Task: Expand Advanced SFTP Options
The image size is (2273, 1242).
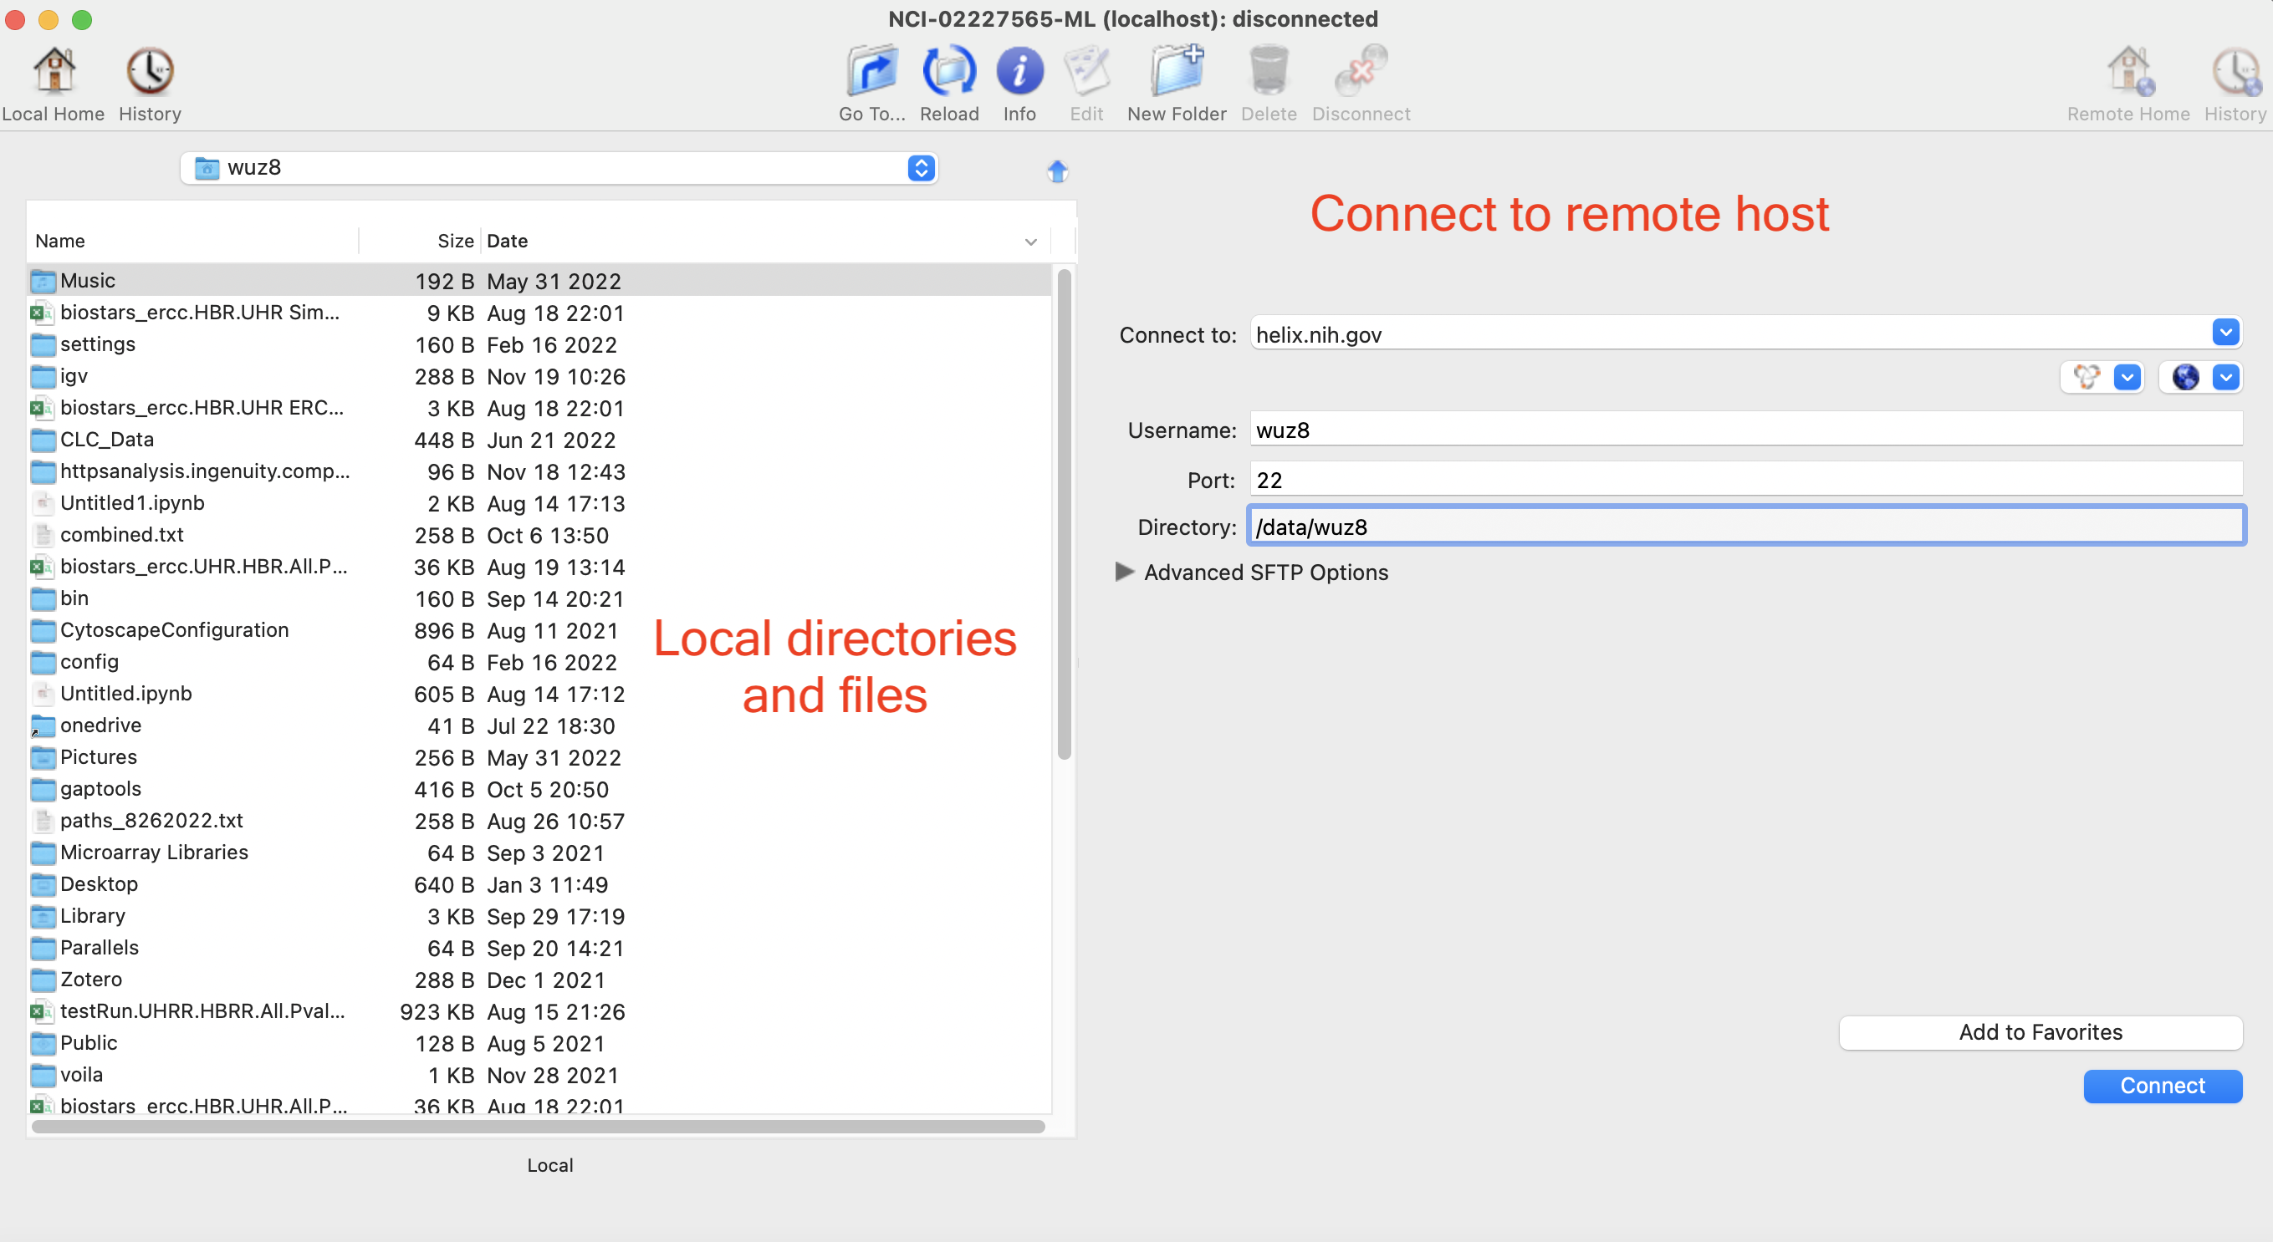Action: 1124,572
